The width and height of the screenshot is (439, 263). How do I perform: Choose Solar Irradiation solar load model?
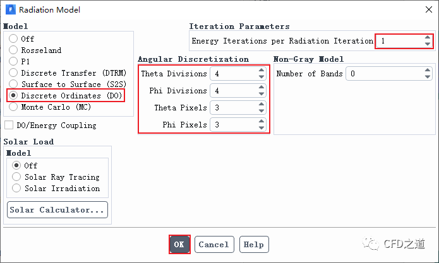click(16, 188)
